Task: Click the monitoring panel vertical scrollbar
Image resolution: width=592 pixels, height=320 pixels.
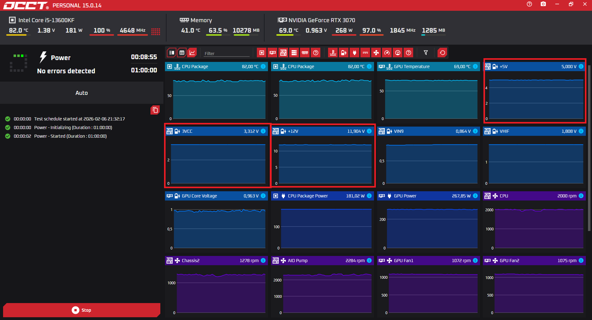Action: click(x=589, y=148)
